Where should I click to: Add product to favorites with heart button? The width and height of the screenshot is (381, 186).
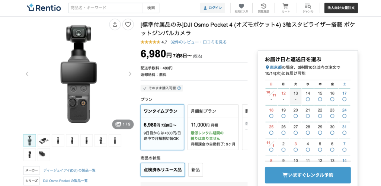click(x=128, y=24)
